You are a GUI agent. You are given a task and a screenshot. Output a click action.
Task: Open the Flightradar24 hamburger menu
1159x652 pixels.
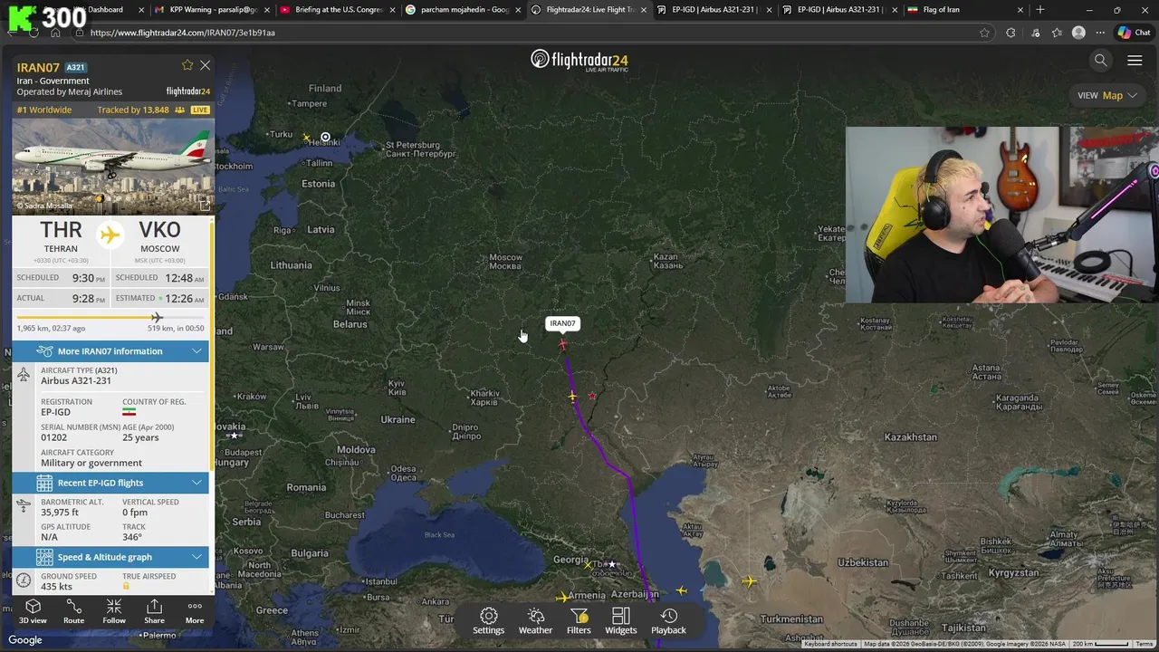tap(1135, 61)
